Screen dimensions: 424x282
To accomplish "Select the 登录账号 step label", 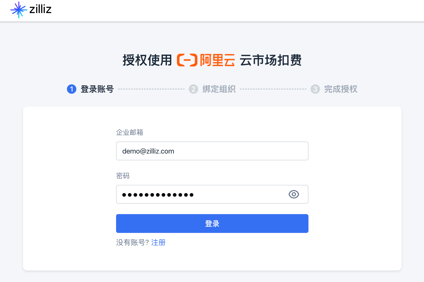I will pos(97,89).
